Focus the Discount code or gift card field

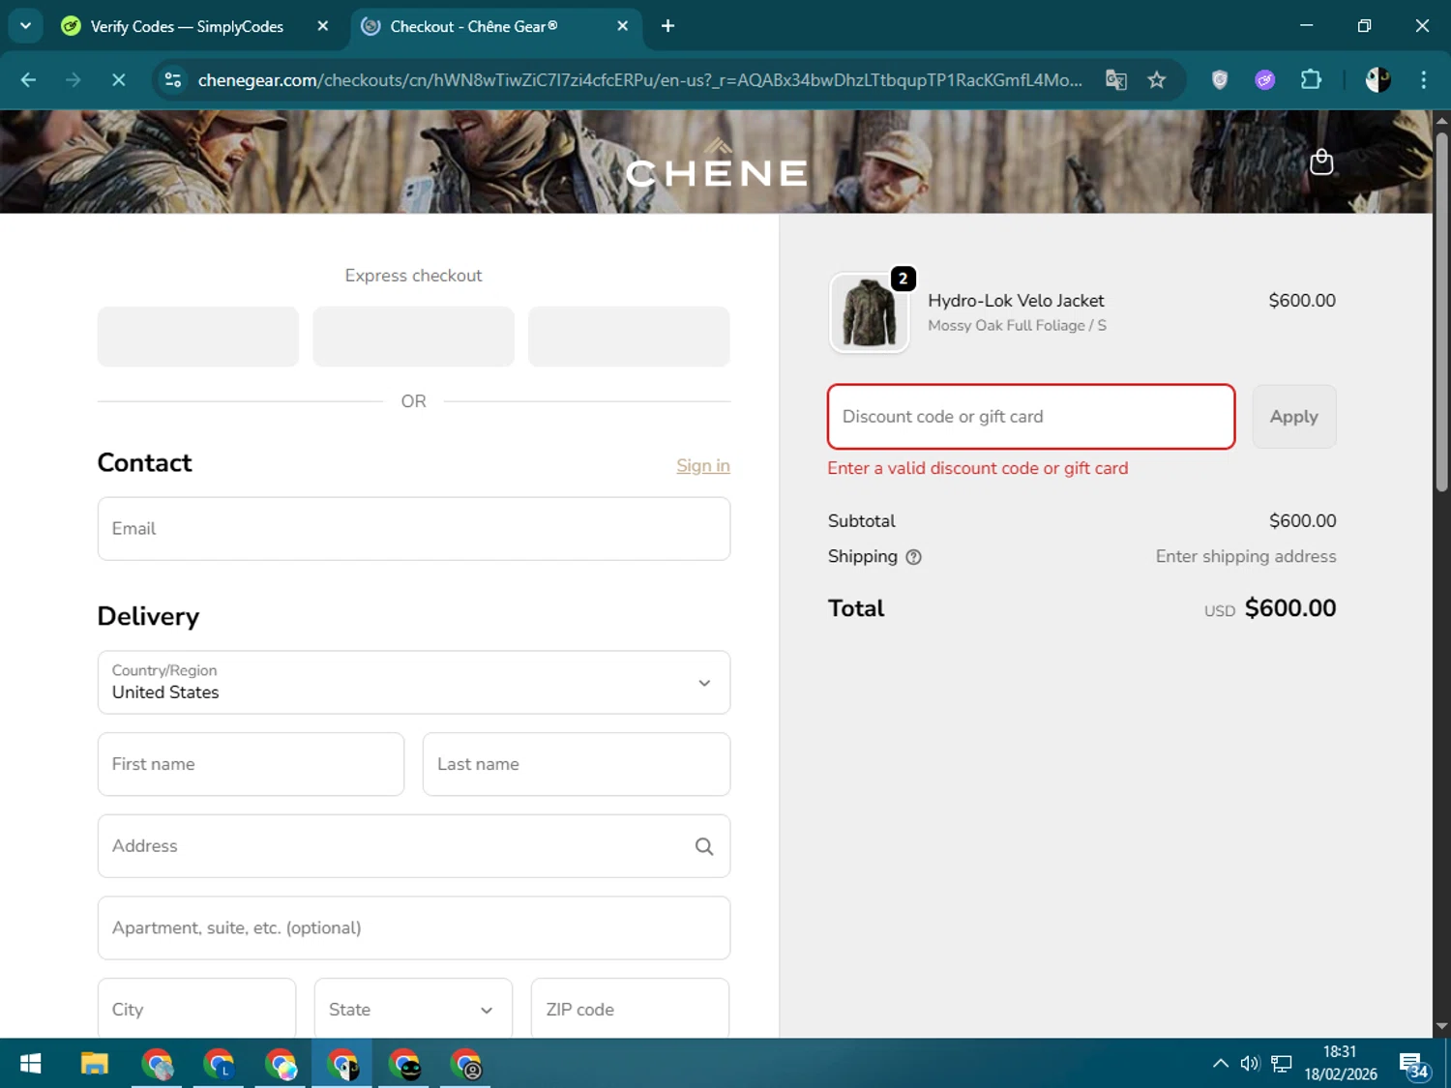pos(1031,417)
